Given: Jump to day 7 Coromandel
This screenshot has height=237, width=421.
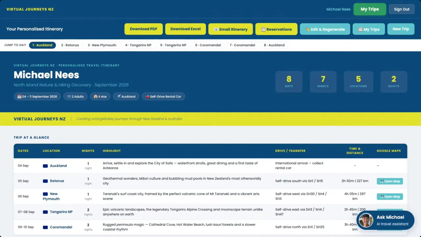Looking at the screenshot, I should [x=242, y=45].
